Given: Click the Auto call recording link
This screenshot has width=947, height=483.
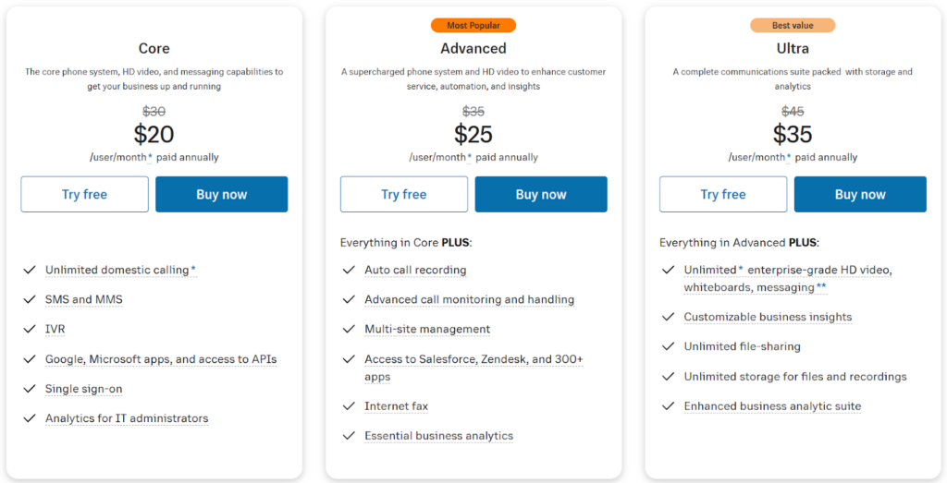Looking at the screenshot, I should point(415,270).
